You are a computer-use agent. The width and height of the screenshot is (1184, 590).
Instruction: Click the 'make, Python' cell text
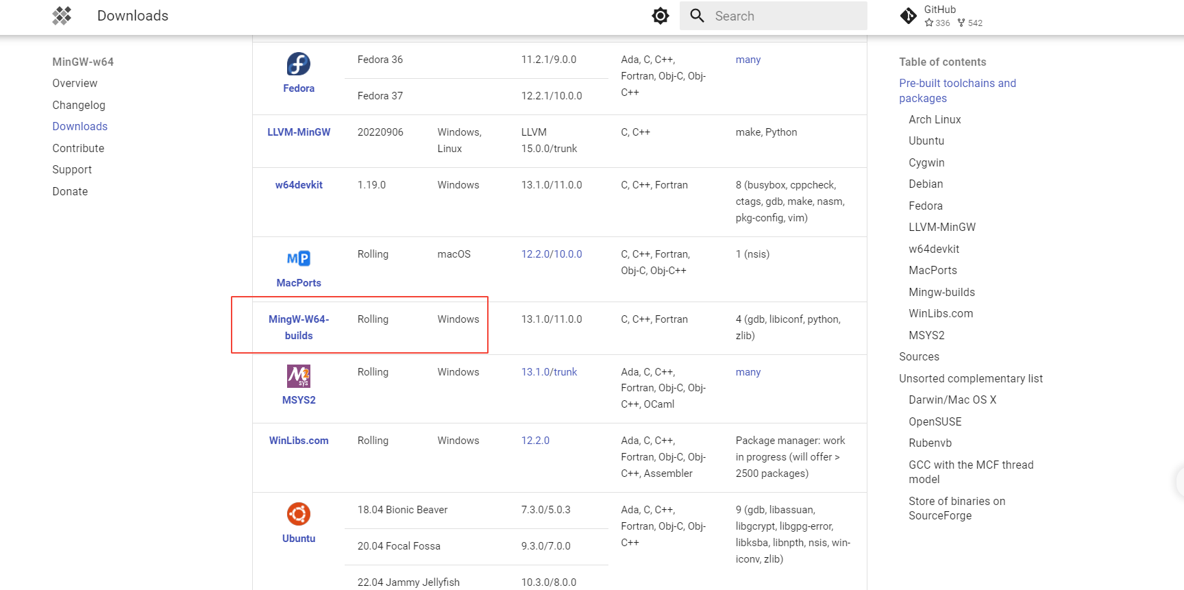point(766,132)
